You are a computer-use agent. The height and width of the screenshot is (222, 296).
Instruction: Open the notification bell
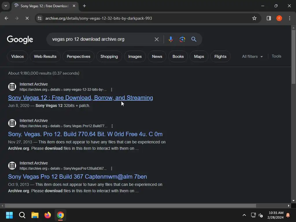click(x=288, y=215)
